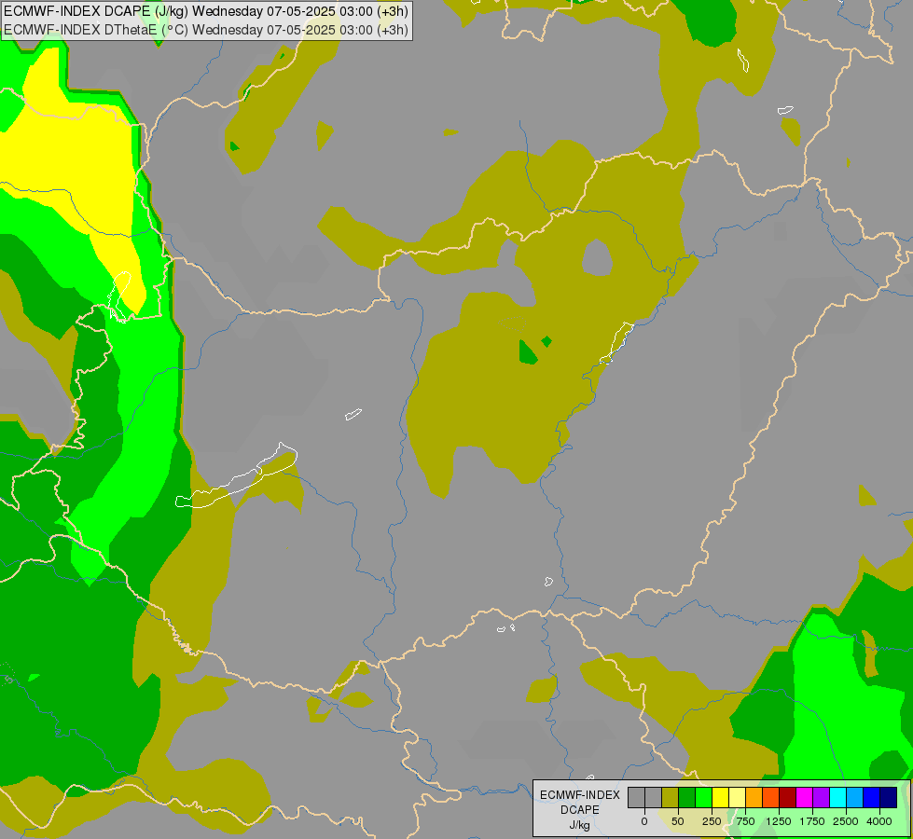Pick the red-orange legend swatch
The width and height of the screenshot is (913, 839).
pyautogui.click(x=771, y=797)
